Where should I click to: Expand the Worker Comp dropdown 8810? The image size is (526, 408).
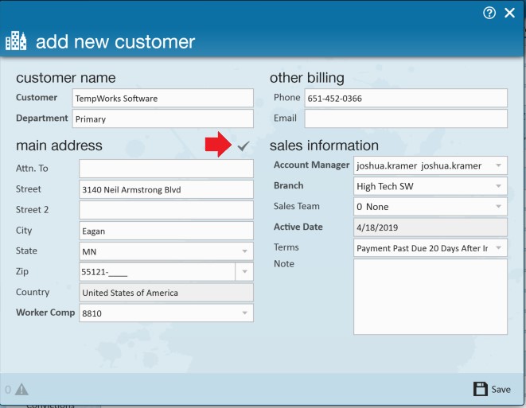click(166, 313)
